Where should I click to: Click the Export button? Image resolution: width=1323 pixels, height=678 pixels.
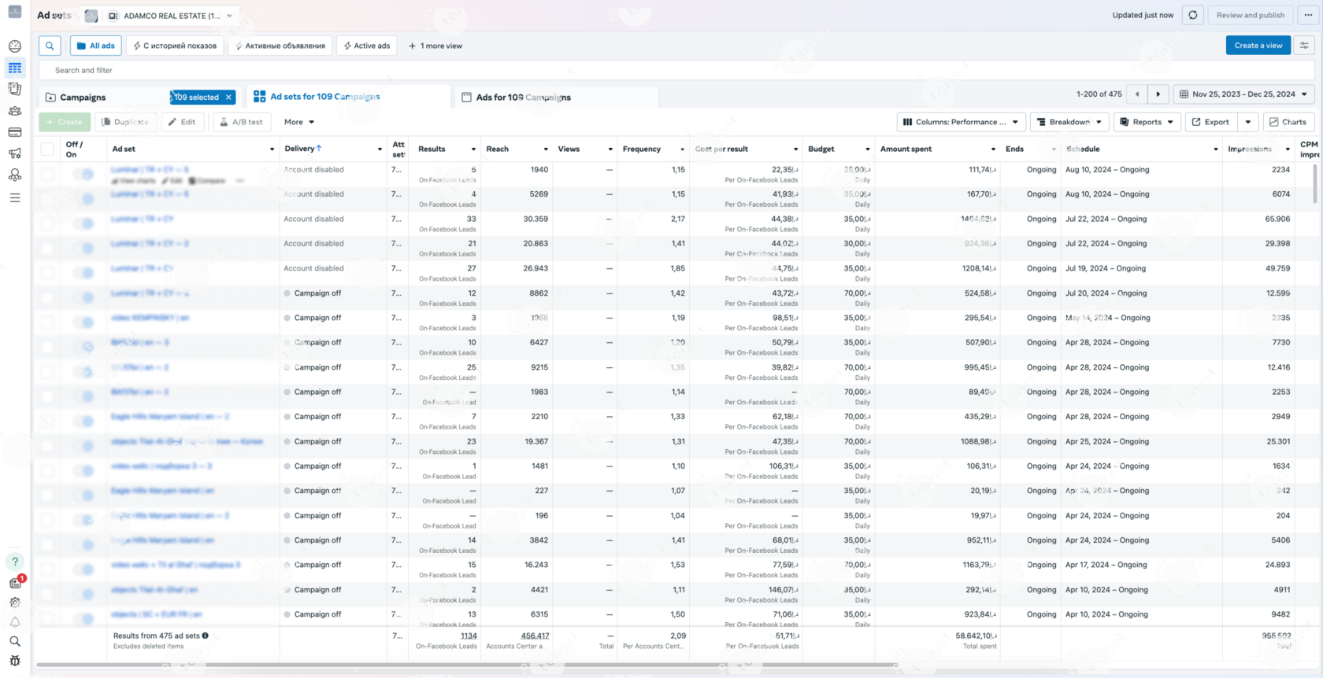point(1211,122)
